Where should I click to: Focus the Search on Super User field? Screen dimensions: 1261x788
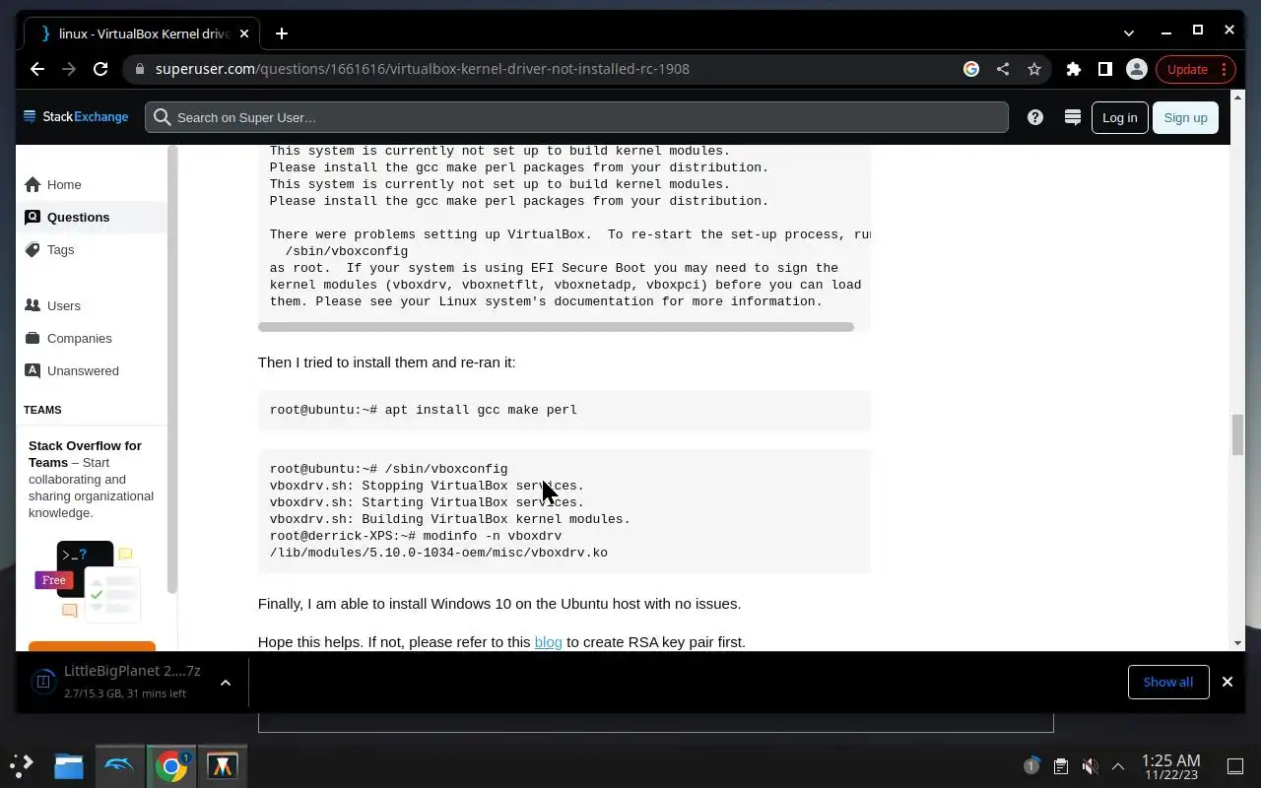point(576,117)
